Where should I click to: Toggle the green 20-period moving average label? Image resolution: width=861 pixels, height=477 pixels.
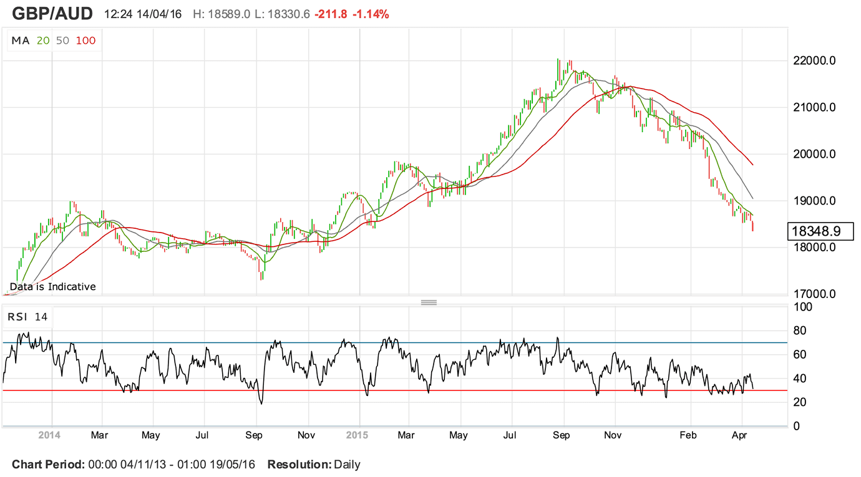click(x=43, y=41)
